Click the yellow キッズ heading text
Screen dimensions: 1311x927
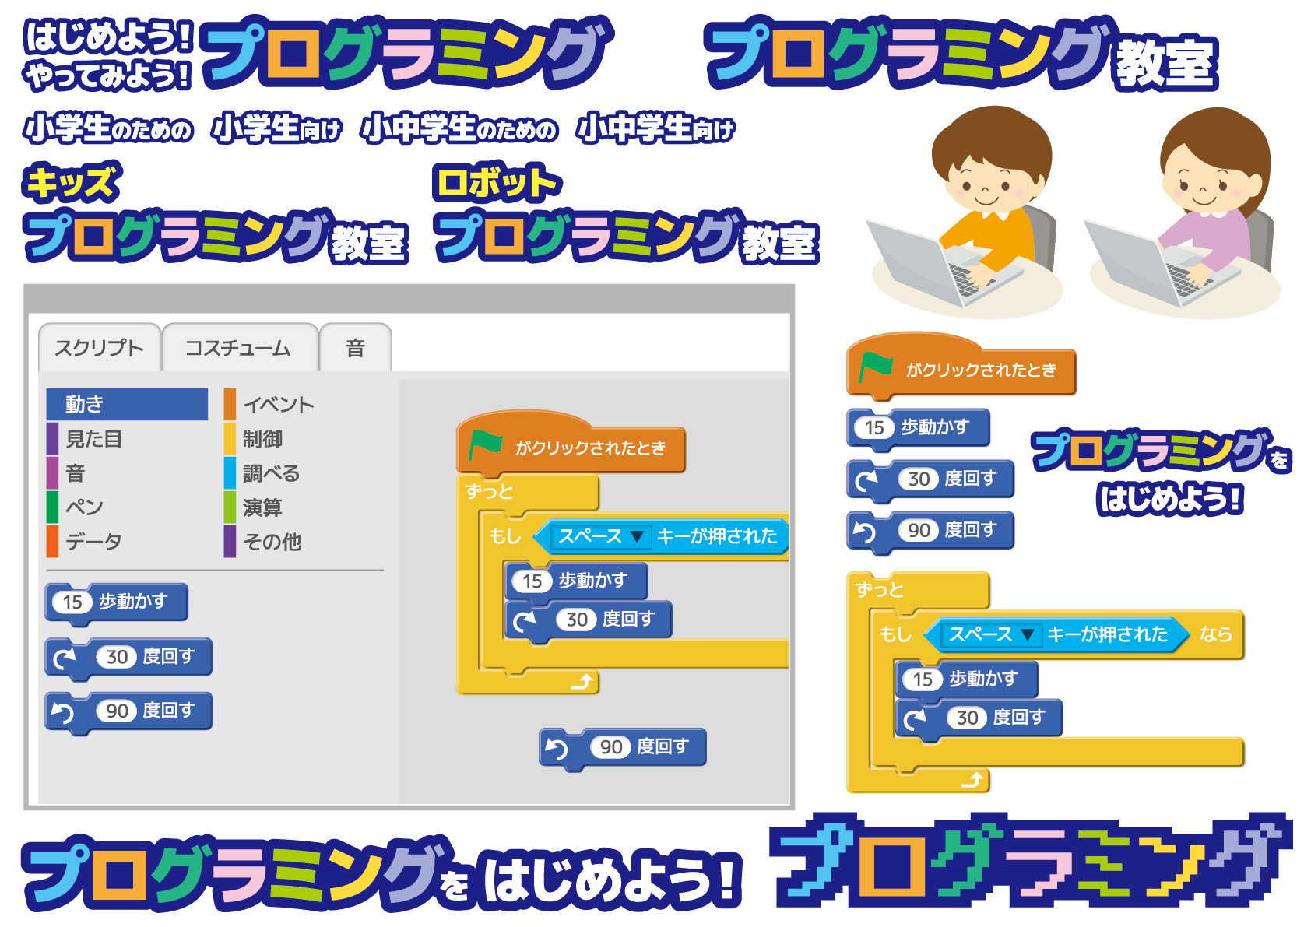click(x=71, y=183)
